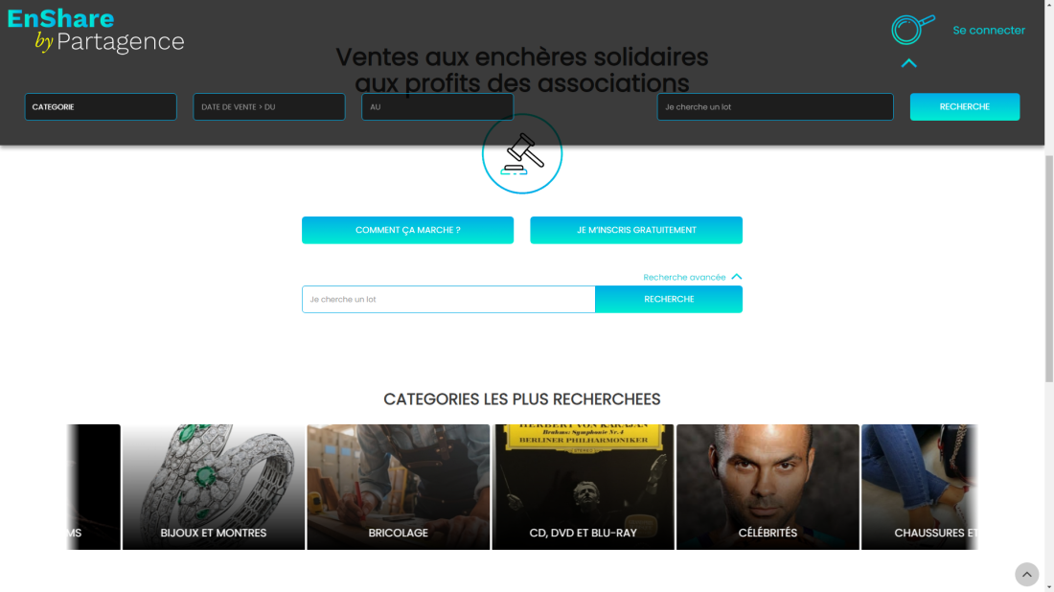
Task: Click Je m'inscris gratuitement button
Action: pos(636,230)
